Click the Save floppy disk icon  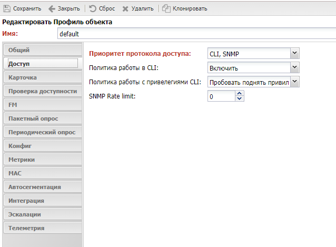(7, 8)
